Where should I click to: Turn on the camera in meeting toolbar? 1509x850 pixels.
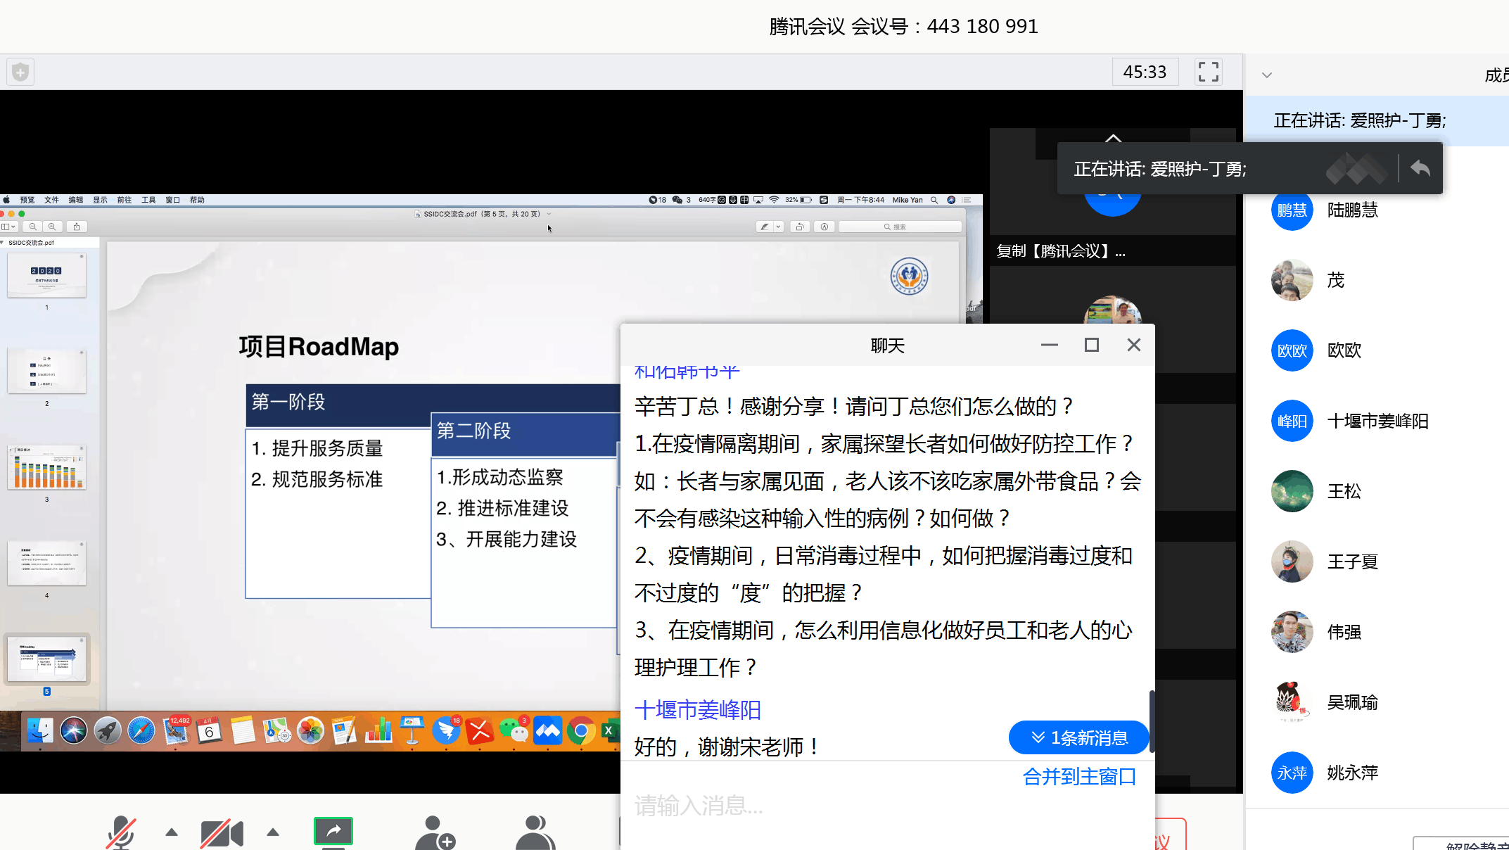point(222,834)
